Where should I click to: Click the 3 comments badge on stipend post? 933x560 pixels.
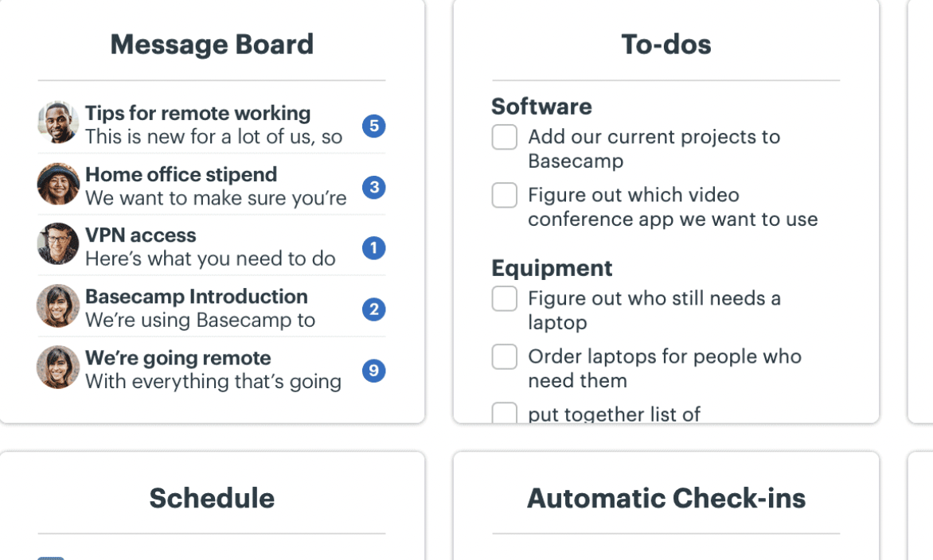(x=373, y=187)
